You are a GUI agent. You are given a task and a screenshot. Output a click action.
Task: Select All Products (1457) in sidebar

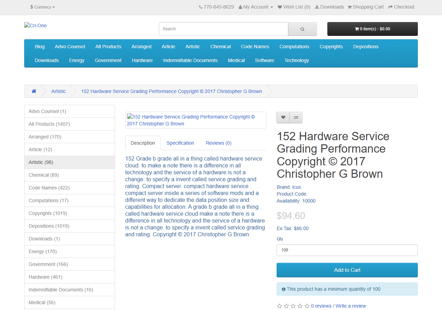coord(69,124)
